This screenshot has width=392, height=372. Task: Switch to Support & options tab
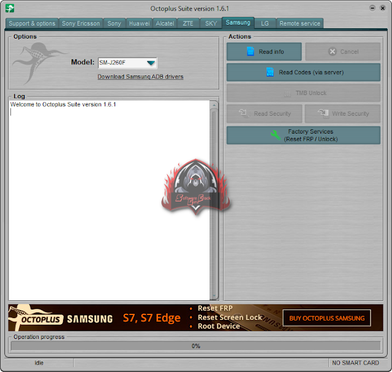tap(32, 23)
